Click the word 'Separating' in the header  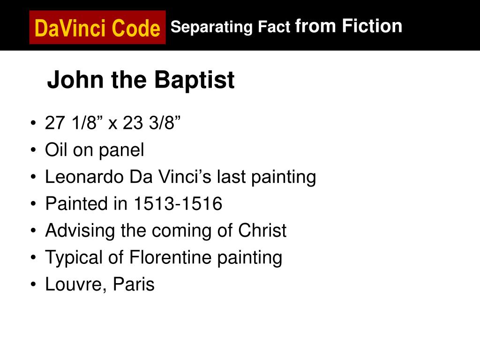point(211,27)
